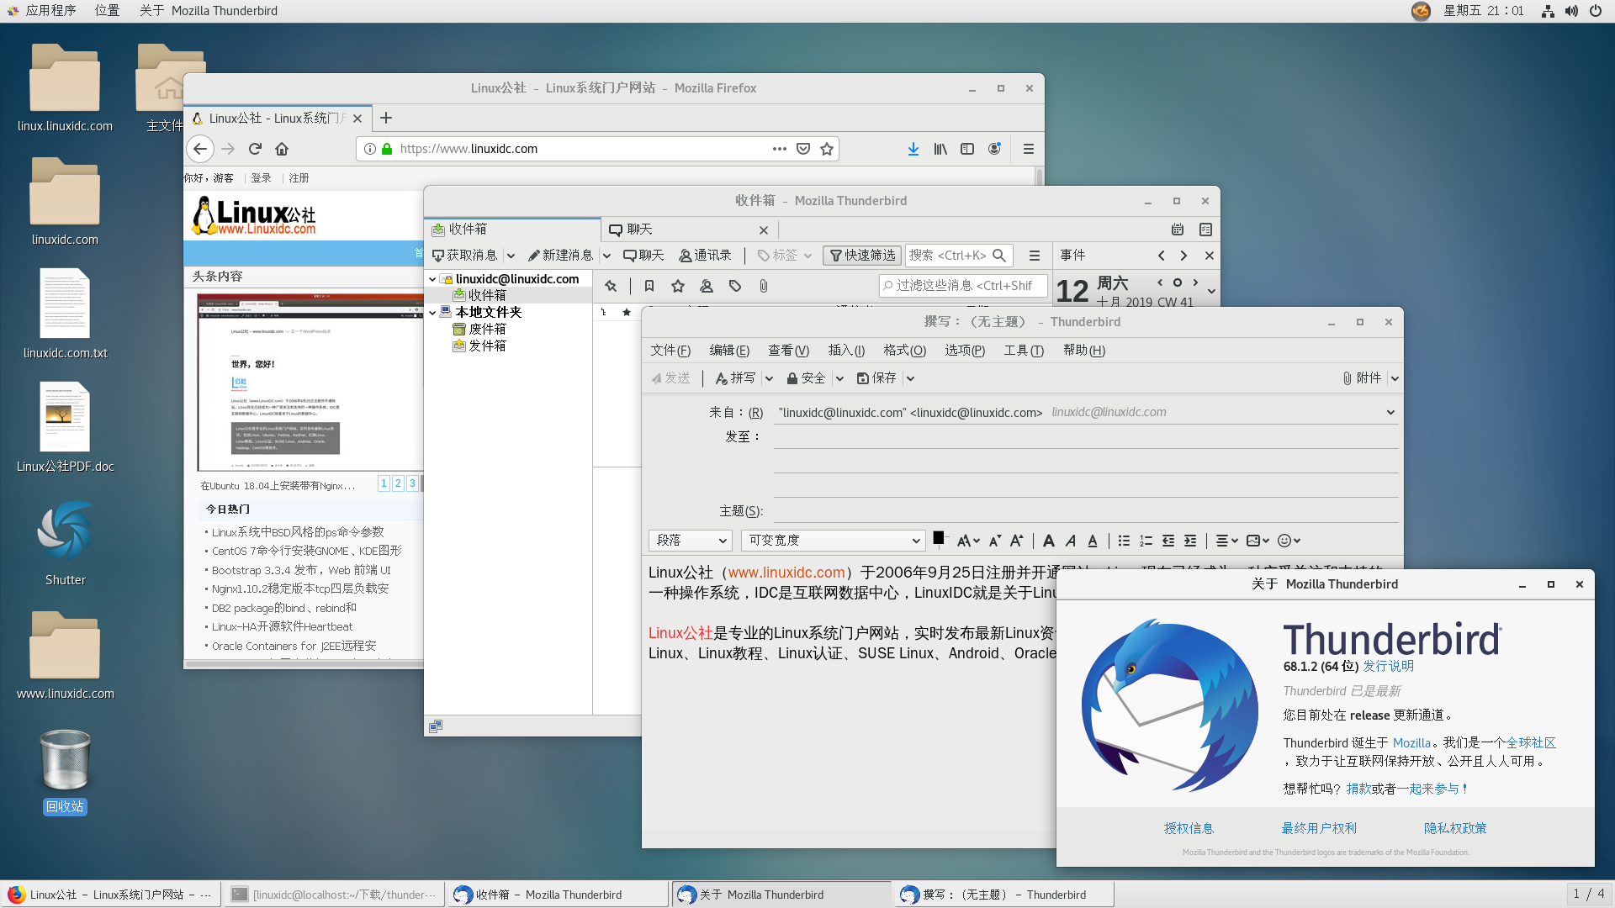This screenshot has width=1615, height=908.
Task: Bookmark this page with the star icon
Action: (x=827, y=149)
